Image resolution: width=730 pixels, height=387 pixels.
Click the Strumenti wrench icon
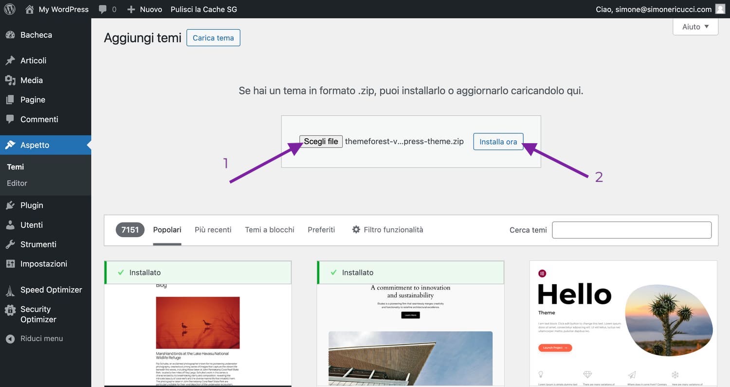pos(10,244)
